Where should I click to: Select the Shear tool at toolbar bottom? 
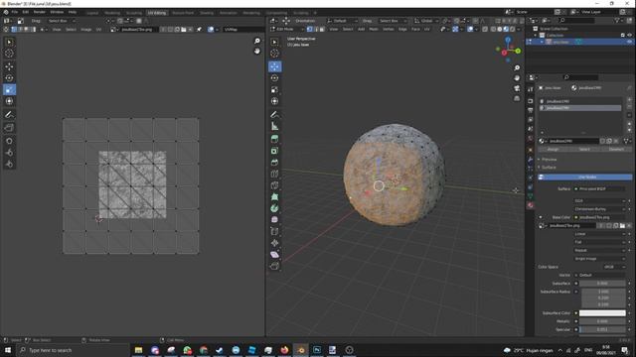tap(274, 254)
